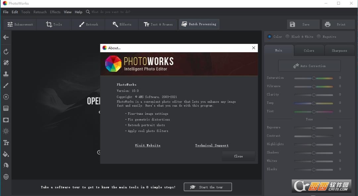Open the Tools crop toolbar tab

54,24
